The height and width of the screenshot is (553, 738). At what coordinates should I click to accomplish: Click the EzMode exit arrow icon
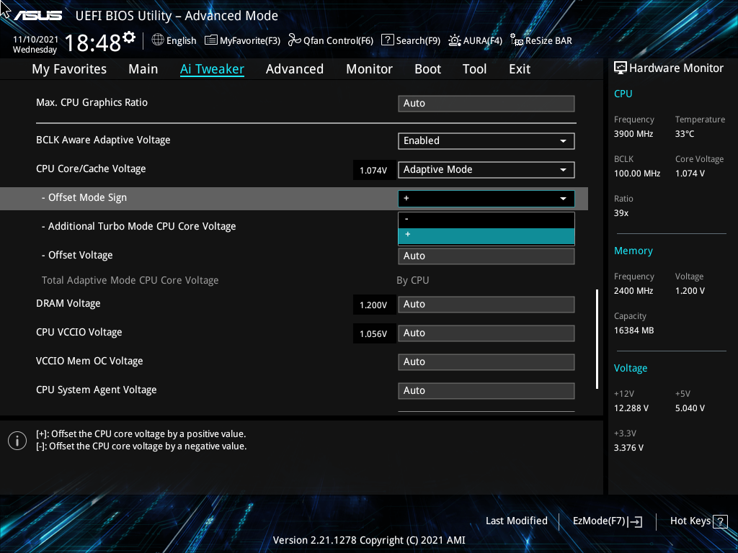tap(635, 521)
